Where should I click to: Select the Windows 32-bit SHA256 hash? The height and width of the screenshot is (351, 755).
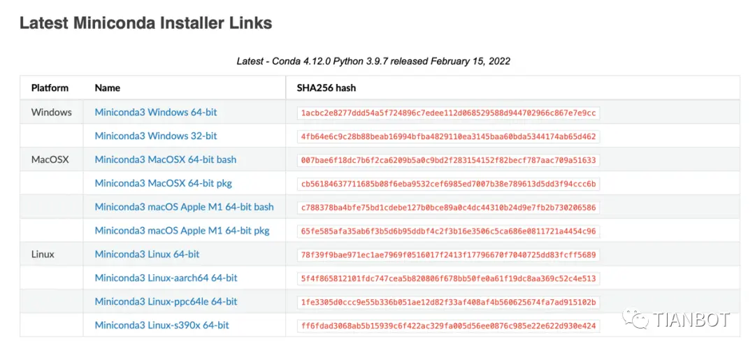click(x=448, y=136)
